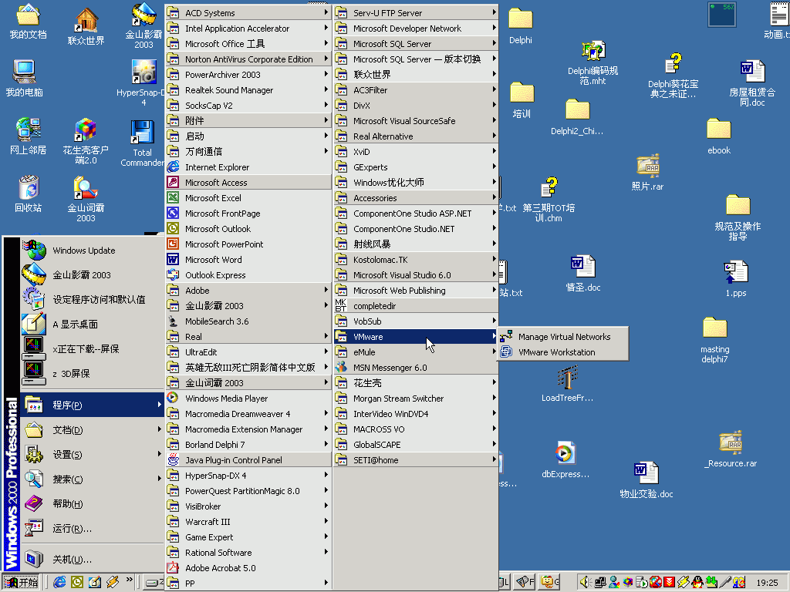Choose 运行(R)... from the Start menu
This screenshot has height=592, width=790.
(x=93, y=529)
